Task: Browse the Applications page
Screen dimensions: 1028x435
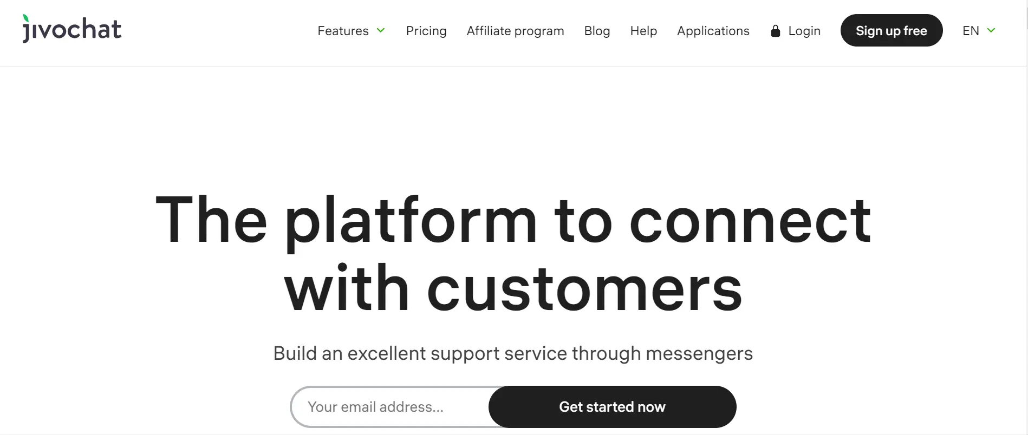Action: (x=713, y=31)
